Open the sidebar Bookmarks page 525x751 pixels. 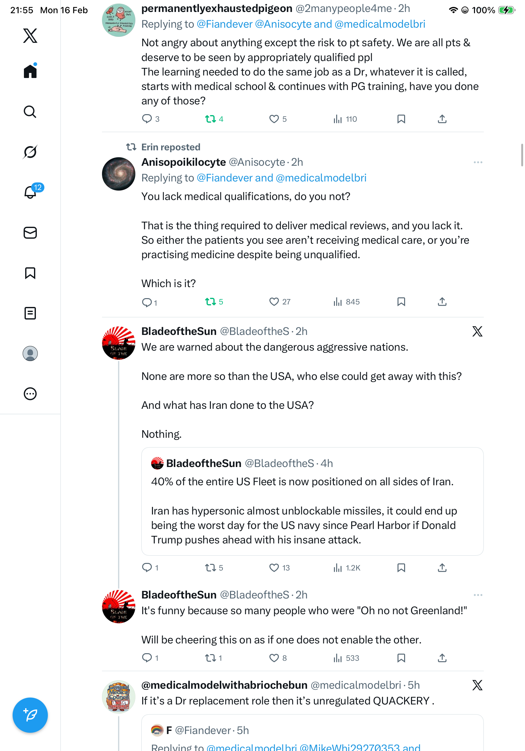click(x=30, y=273)
